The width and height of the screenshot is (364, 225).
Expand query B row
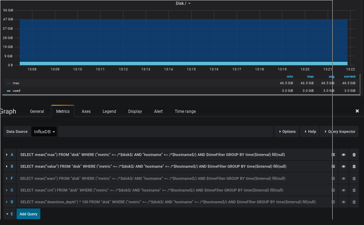tap(7, 166)
